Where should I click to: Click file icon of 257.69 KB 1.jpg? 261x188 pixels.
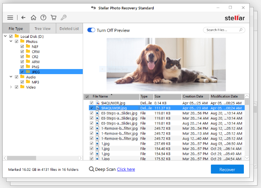point(98,144)
